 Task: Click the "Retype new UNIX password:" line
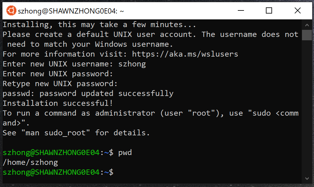click(x=60, y=84)
